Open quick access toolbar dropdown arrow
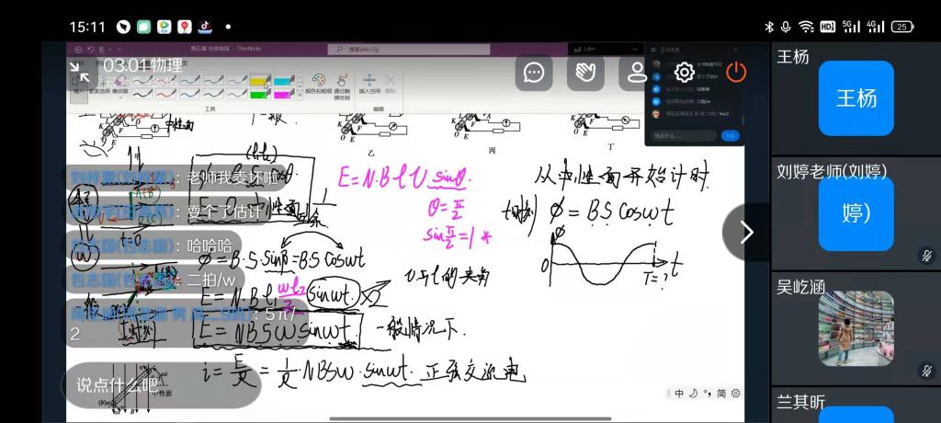This screenshot has width=941, height=423. (x=119, y=50)
